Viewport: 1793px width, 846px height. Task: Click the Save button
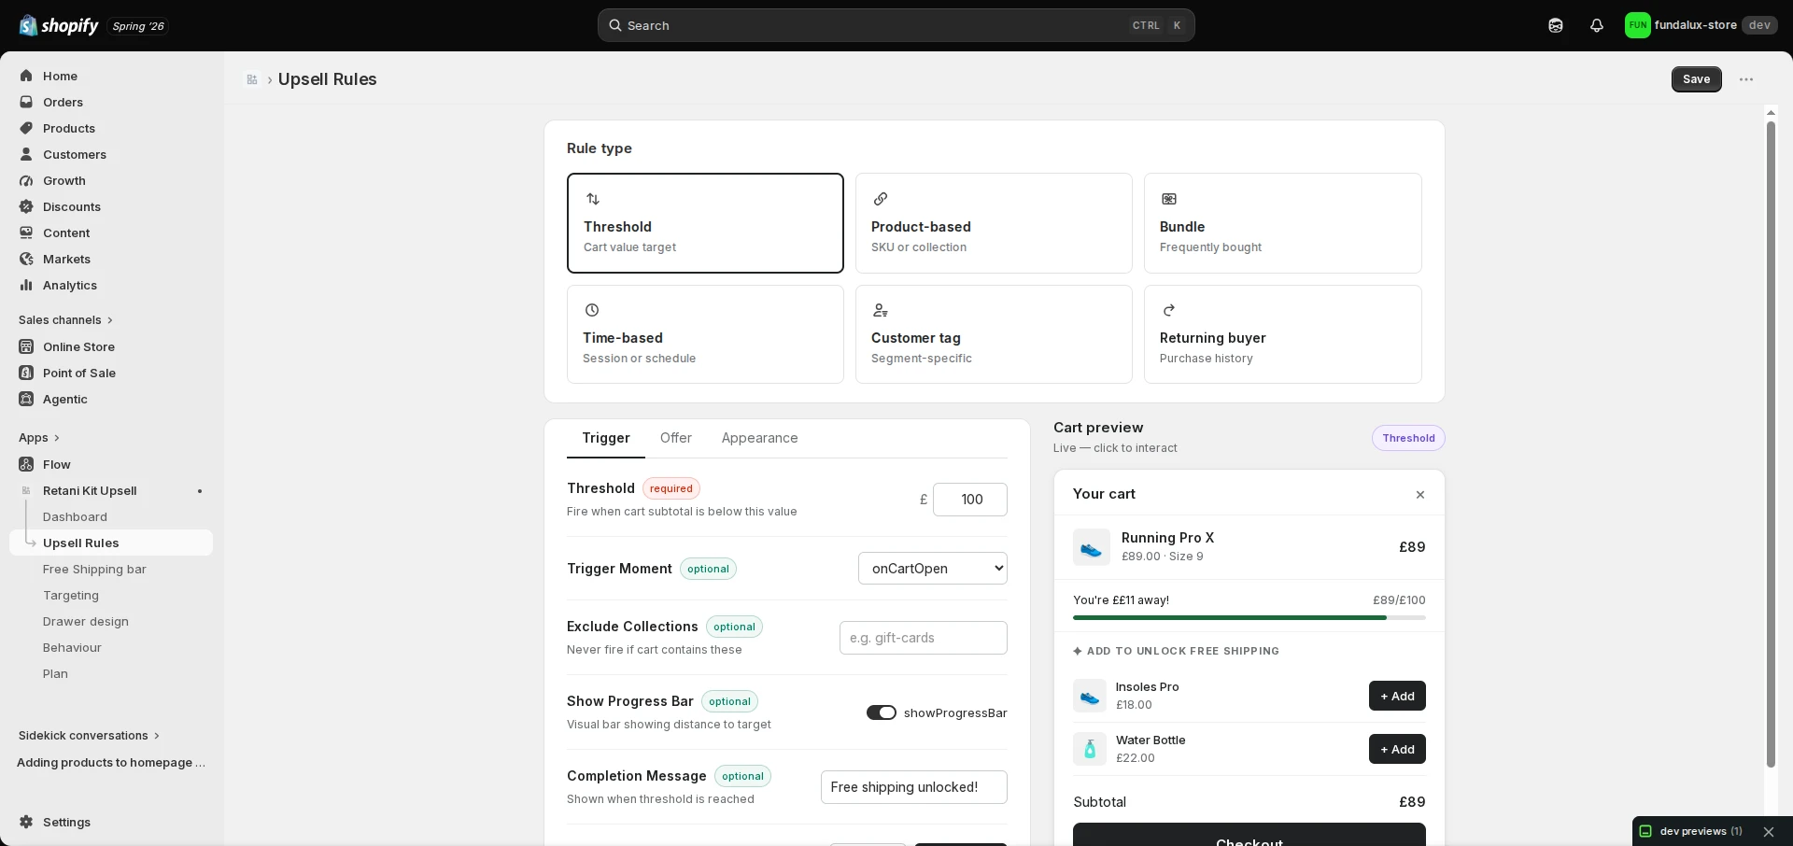(x=1696, y=79)
